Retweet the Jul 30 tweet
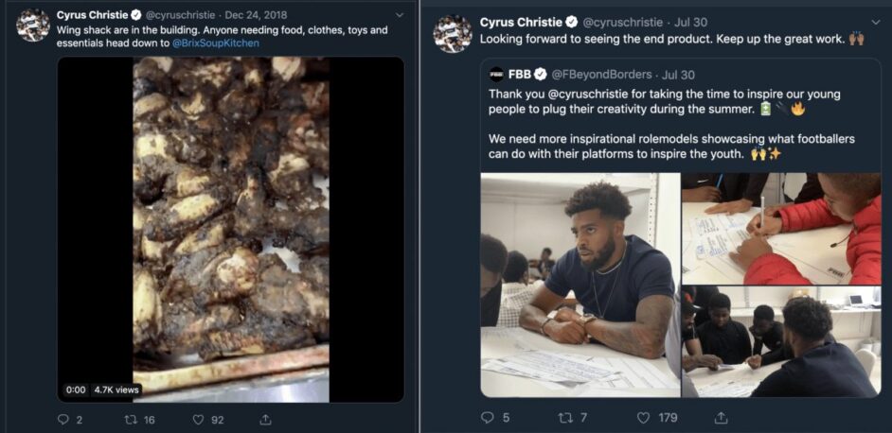The width and height of the screenshot is (892, 433). click(x=566, y=418)
